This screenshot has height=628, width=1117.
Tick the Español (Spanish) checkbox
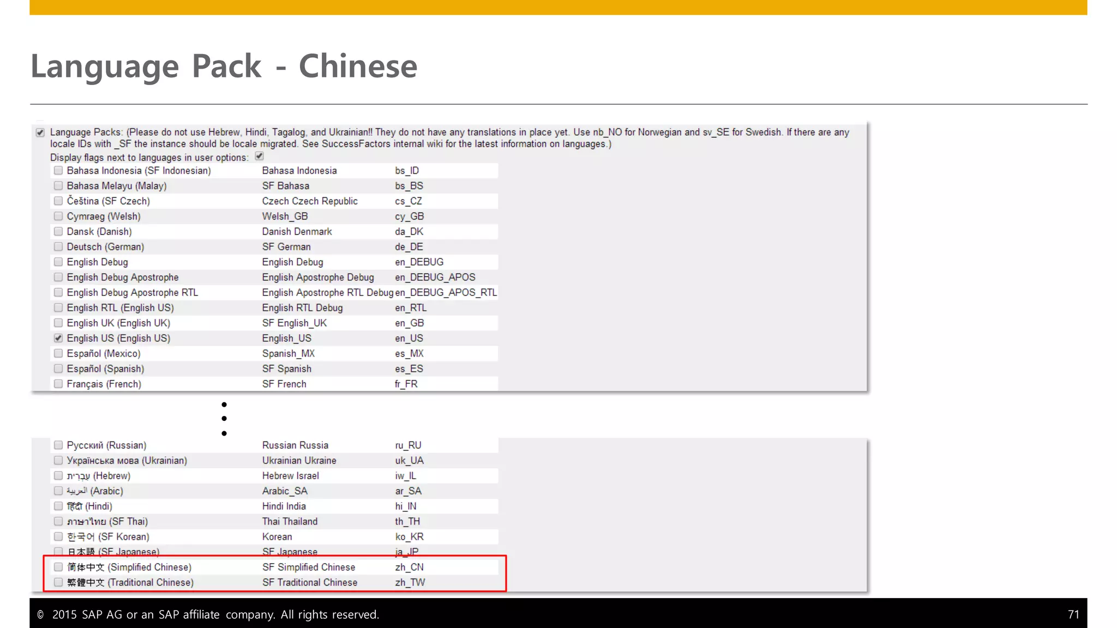pos(58,369)
